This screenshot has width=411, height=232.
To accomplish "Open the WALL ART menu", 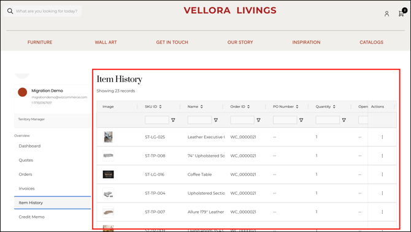I will pyautogui.click(x=106, y=42).
